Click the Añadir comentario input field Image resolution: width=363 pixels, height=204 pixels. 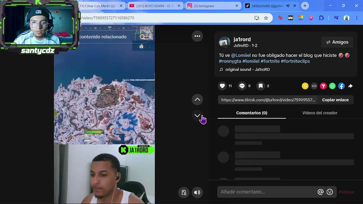[x=267, y=192]
